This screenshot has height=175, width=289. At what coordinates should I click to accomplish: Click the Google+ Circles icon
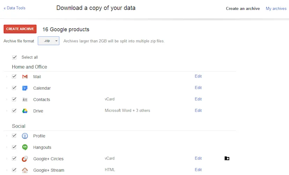25,159
